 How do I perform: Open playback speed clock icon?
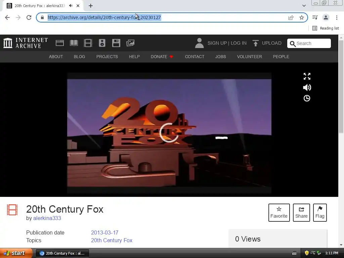[x=307, y=98]
